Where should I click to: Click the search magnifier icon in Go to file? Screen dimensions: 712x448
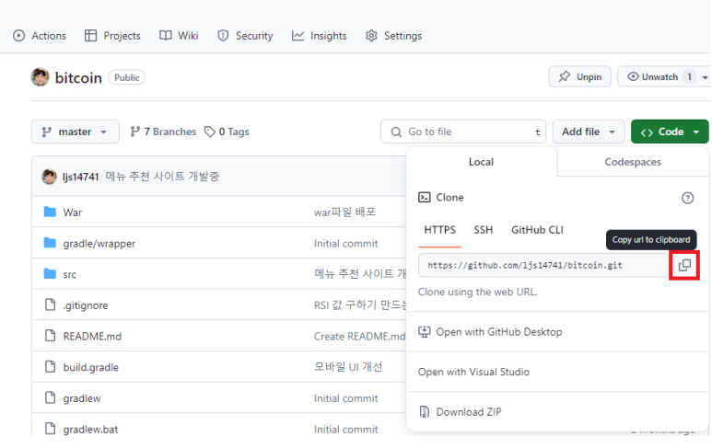396,132
